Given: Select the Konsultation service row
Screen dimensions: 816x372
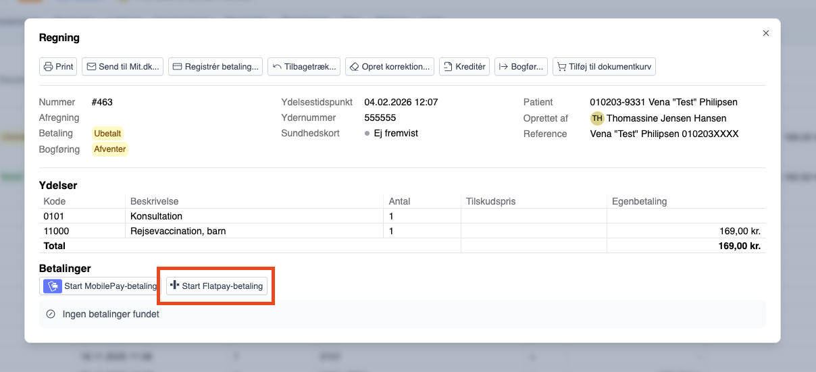Looking at the screenshot, I should [x=155, y=217].
